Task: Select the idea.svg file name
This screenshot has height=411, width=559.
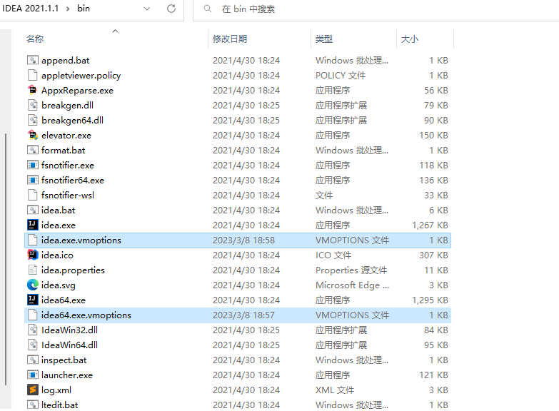Action: coord(59,285)
